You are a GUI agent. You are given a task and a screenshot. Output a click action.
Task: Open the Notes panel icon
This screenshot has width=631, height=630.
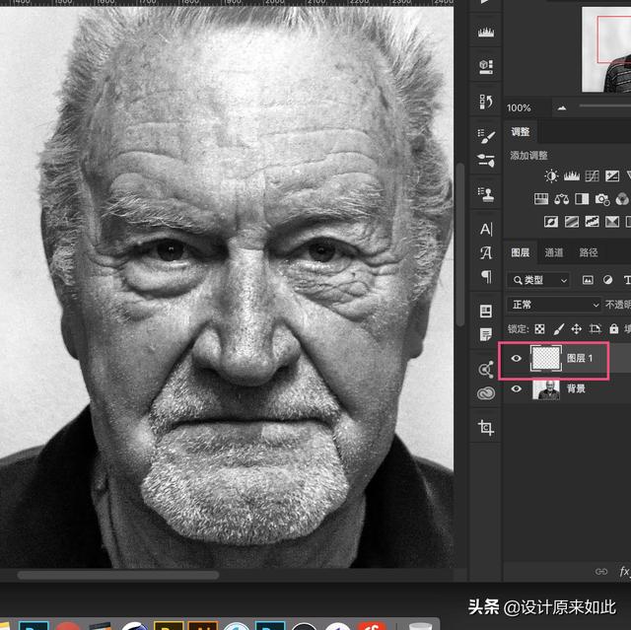click(x=486, y=334)
